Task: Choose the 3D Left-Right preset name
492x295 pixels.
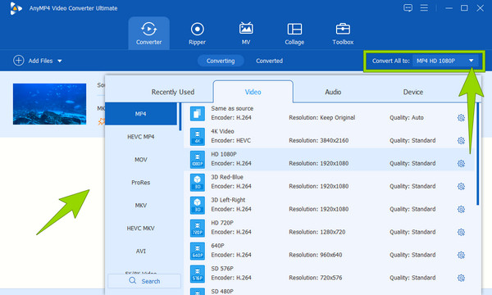Action: tap(228, 200)
